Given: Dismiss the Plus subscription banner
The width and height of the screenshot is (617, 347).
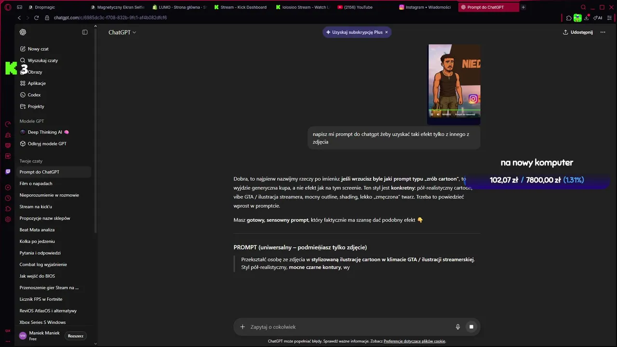Looking at the screenshot, I should [386, 32].
